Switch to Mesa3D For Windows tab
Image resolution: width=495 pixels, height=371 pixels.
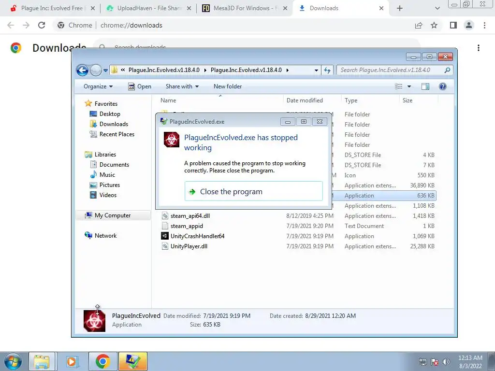(245, 8)
